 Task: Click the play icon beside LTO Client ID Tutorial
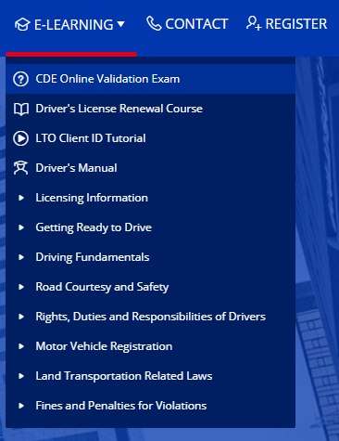[x=20, y=138]
